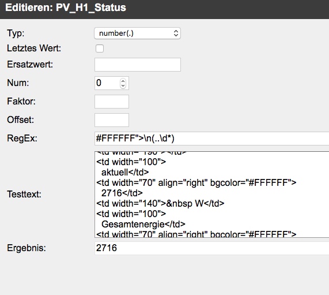Click the 'aktuell</td>' line in Testtext
Screen dimensions: 329x295
click(125, 173)
